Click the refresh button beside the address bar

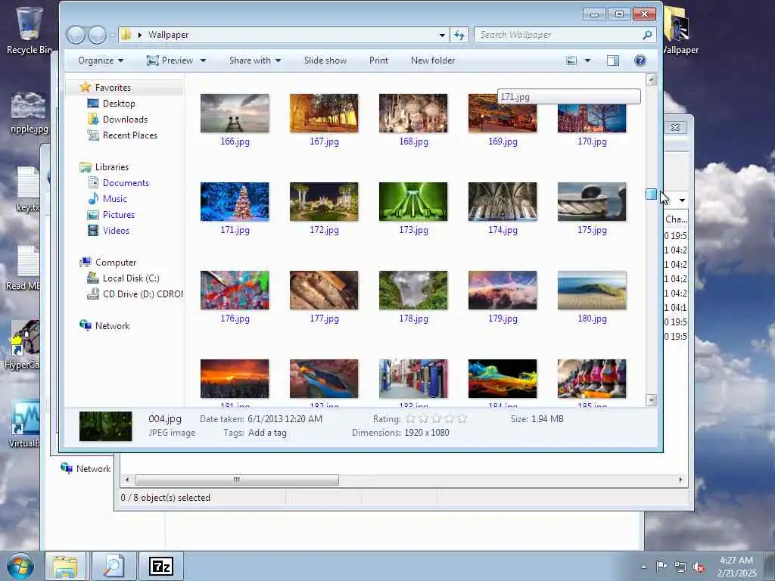click(x=459, y=35)
